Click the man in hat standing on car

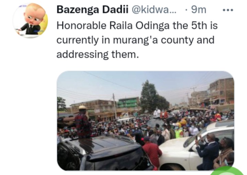83,122
